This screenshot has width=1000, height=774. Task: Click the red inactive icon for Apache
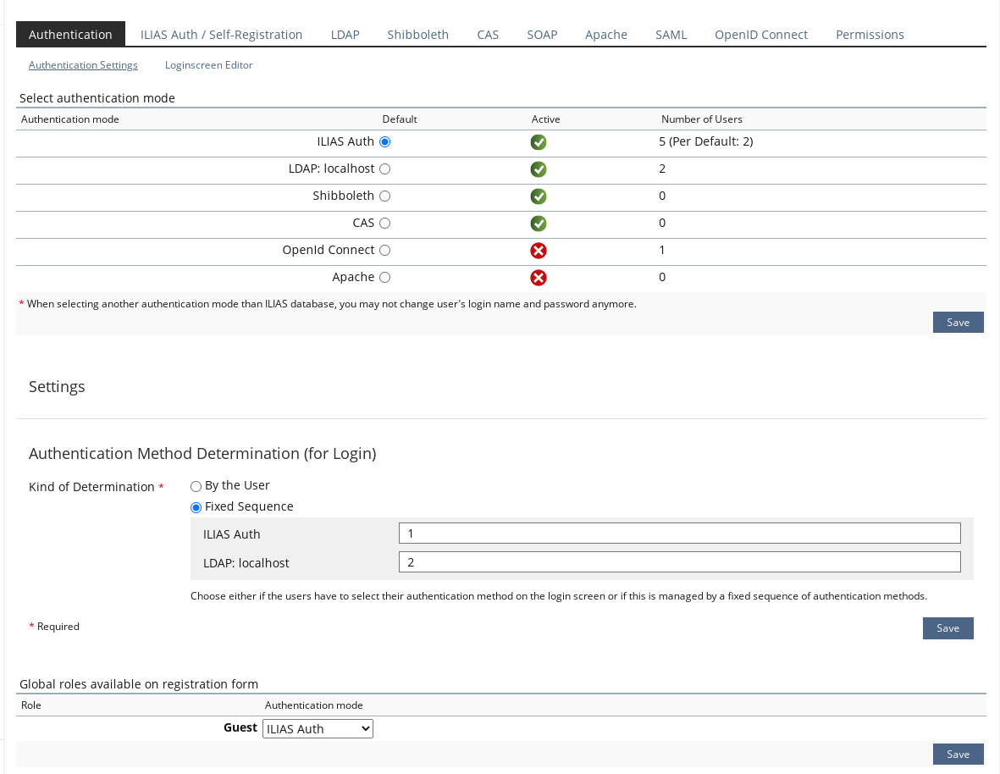tap(538, 278)
